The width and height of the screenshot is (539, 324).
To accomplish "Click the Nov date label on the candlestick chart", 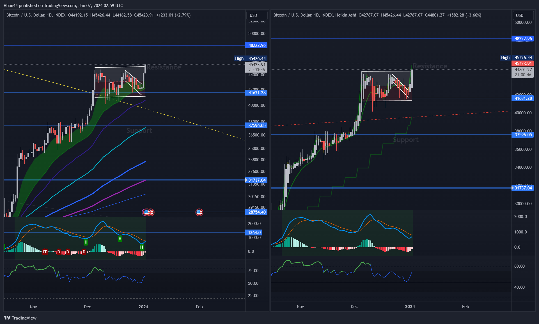I will click(33, 307).
